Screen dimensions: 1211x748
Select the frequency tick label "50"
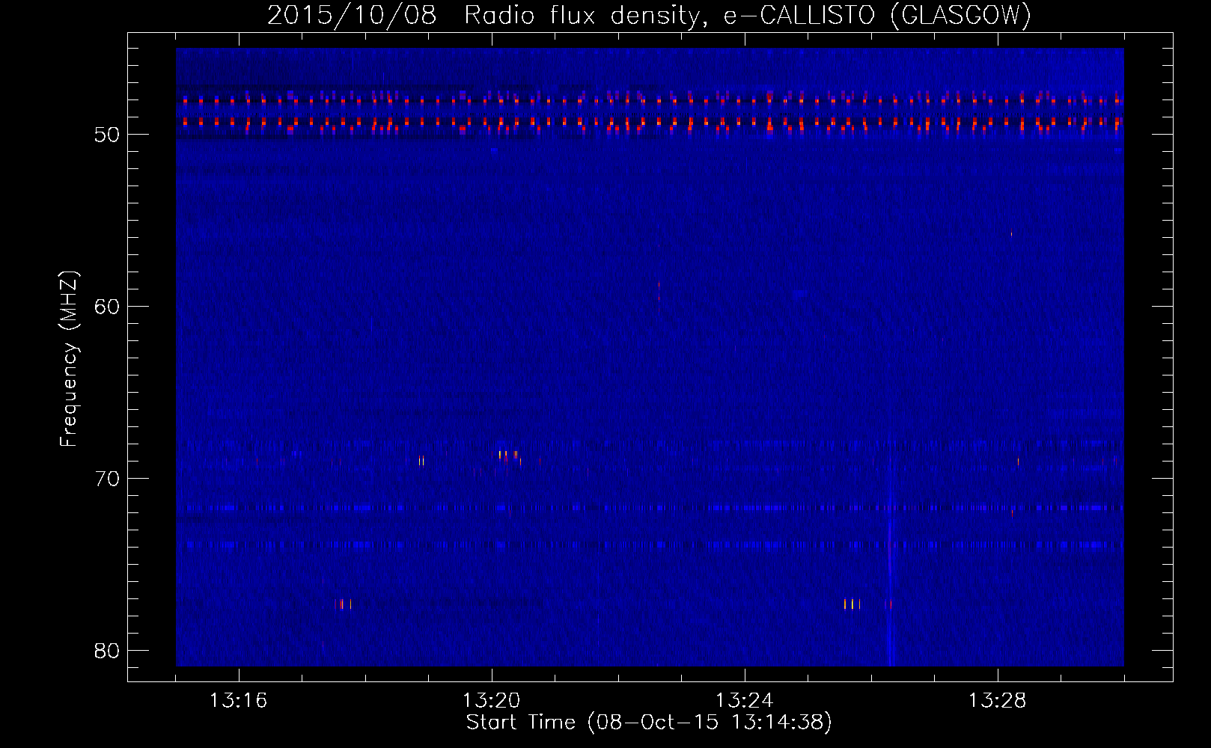(106, 135)
